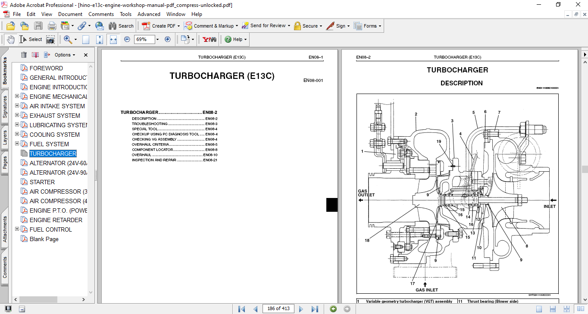Open the zoom percentage dropdown arrow

coord(157,39)
